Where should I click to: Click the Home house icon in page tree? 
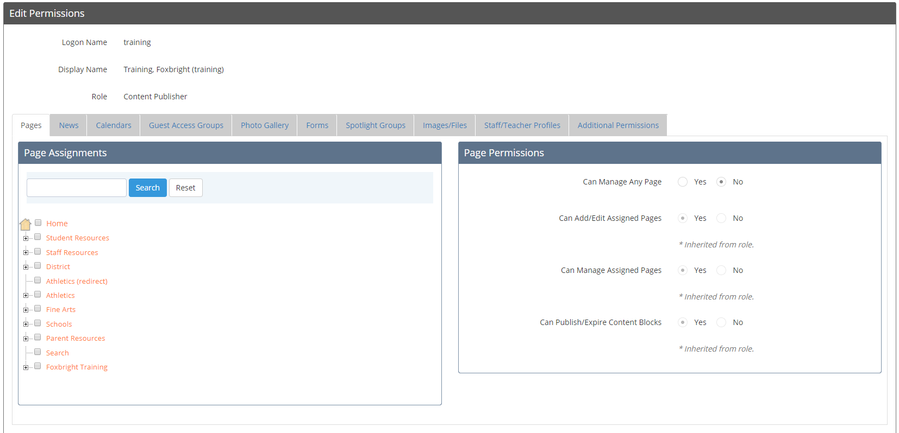pyautogui.click(x=25, y=224)
